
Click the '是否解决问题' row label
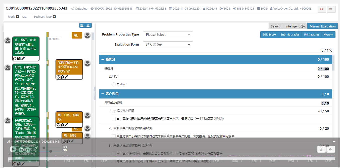tap(113, 103)
